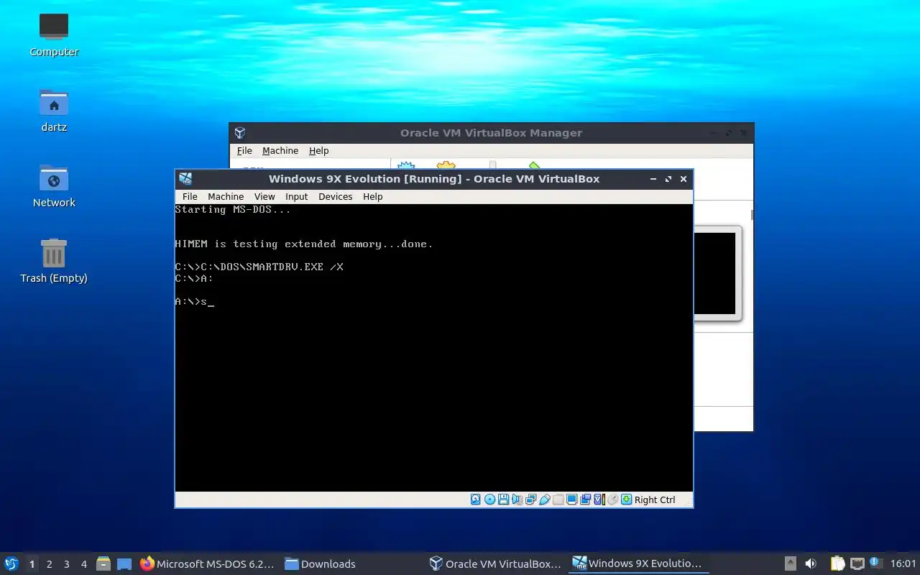Click the optical drive indicator icon

pos(489,500)
